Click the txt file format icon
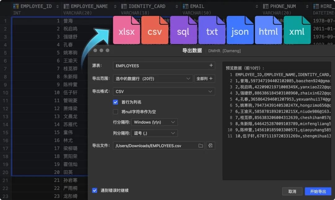 tap(212, 30)
